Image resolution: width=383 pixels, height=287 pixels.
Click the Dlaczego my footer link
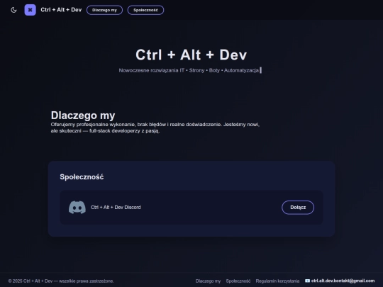[208, 281]
